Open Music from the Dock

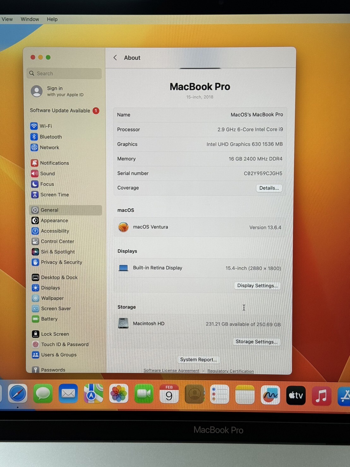322,396
